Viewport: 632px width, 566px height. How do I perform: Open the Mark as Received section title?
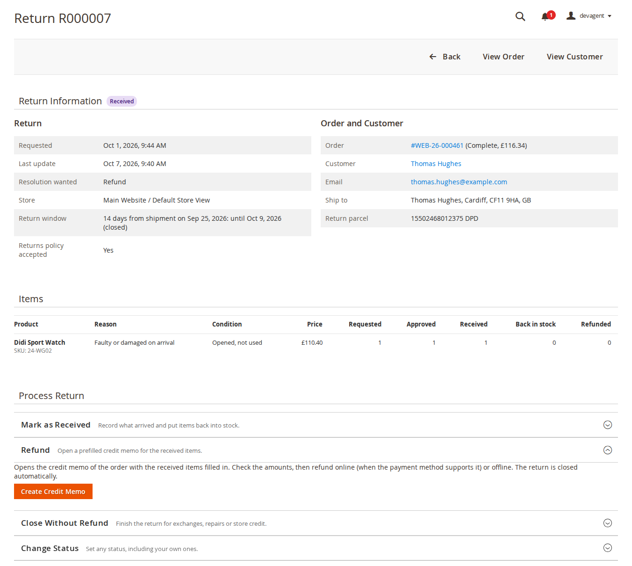point(56,425)
